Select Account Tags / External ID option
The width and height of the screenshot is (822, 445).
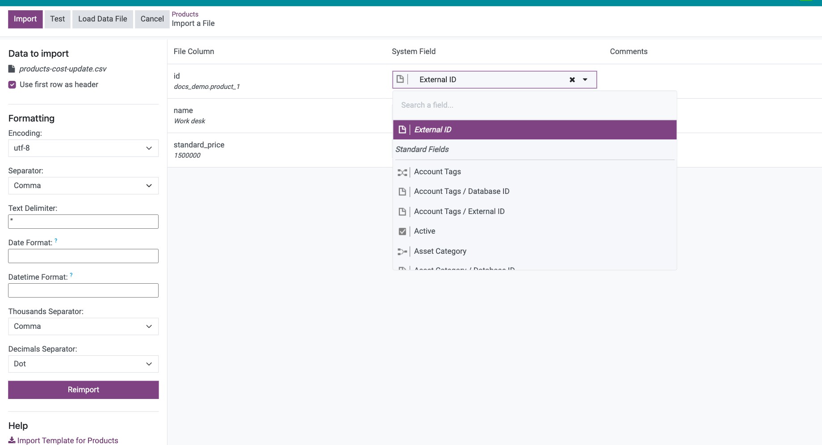(535, 211)
